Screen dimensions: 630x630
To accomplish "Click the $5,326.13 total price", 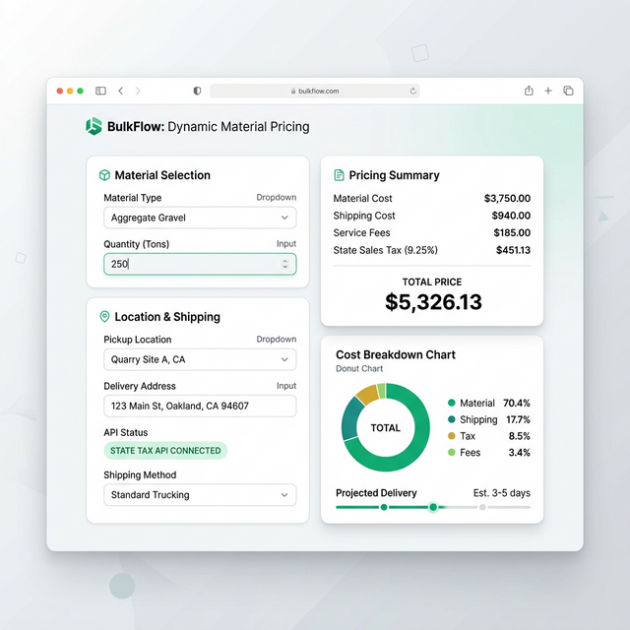I will (x=433, y=302).
